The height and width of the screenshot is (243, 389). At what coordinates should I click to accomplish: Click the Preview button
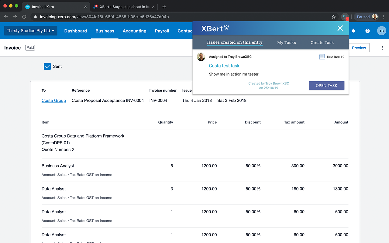pyautogui.click(x=359, y=48)
